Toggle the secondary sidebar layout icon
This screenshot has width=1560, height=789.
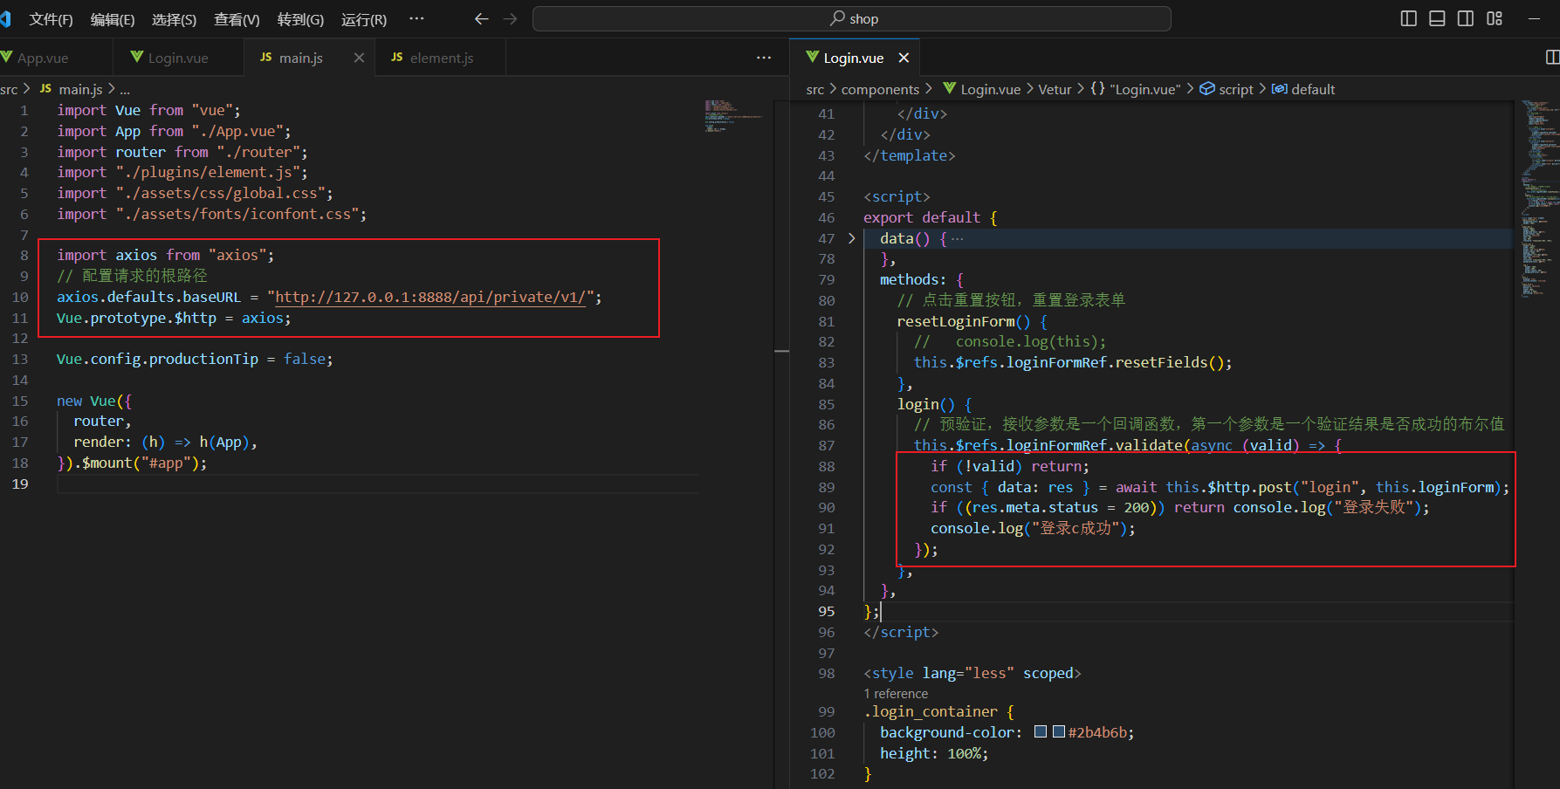1466,18
